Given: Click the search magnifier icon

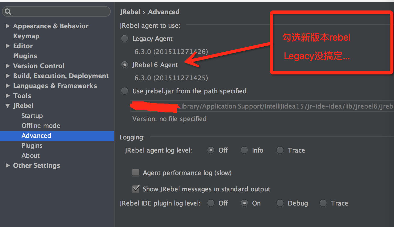Looking at the screenshot, I should pos(8,12).
